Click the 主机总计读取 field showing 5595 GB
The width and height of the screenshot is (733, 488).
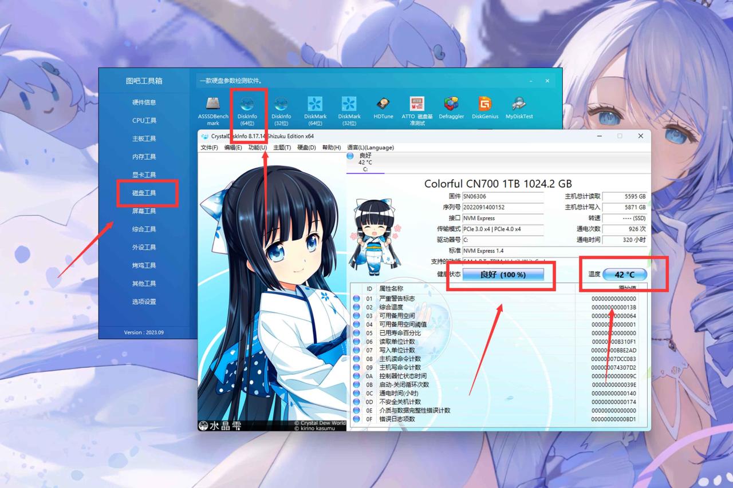click(x=625, y=196)
